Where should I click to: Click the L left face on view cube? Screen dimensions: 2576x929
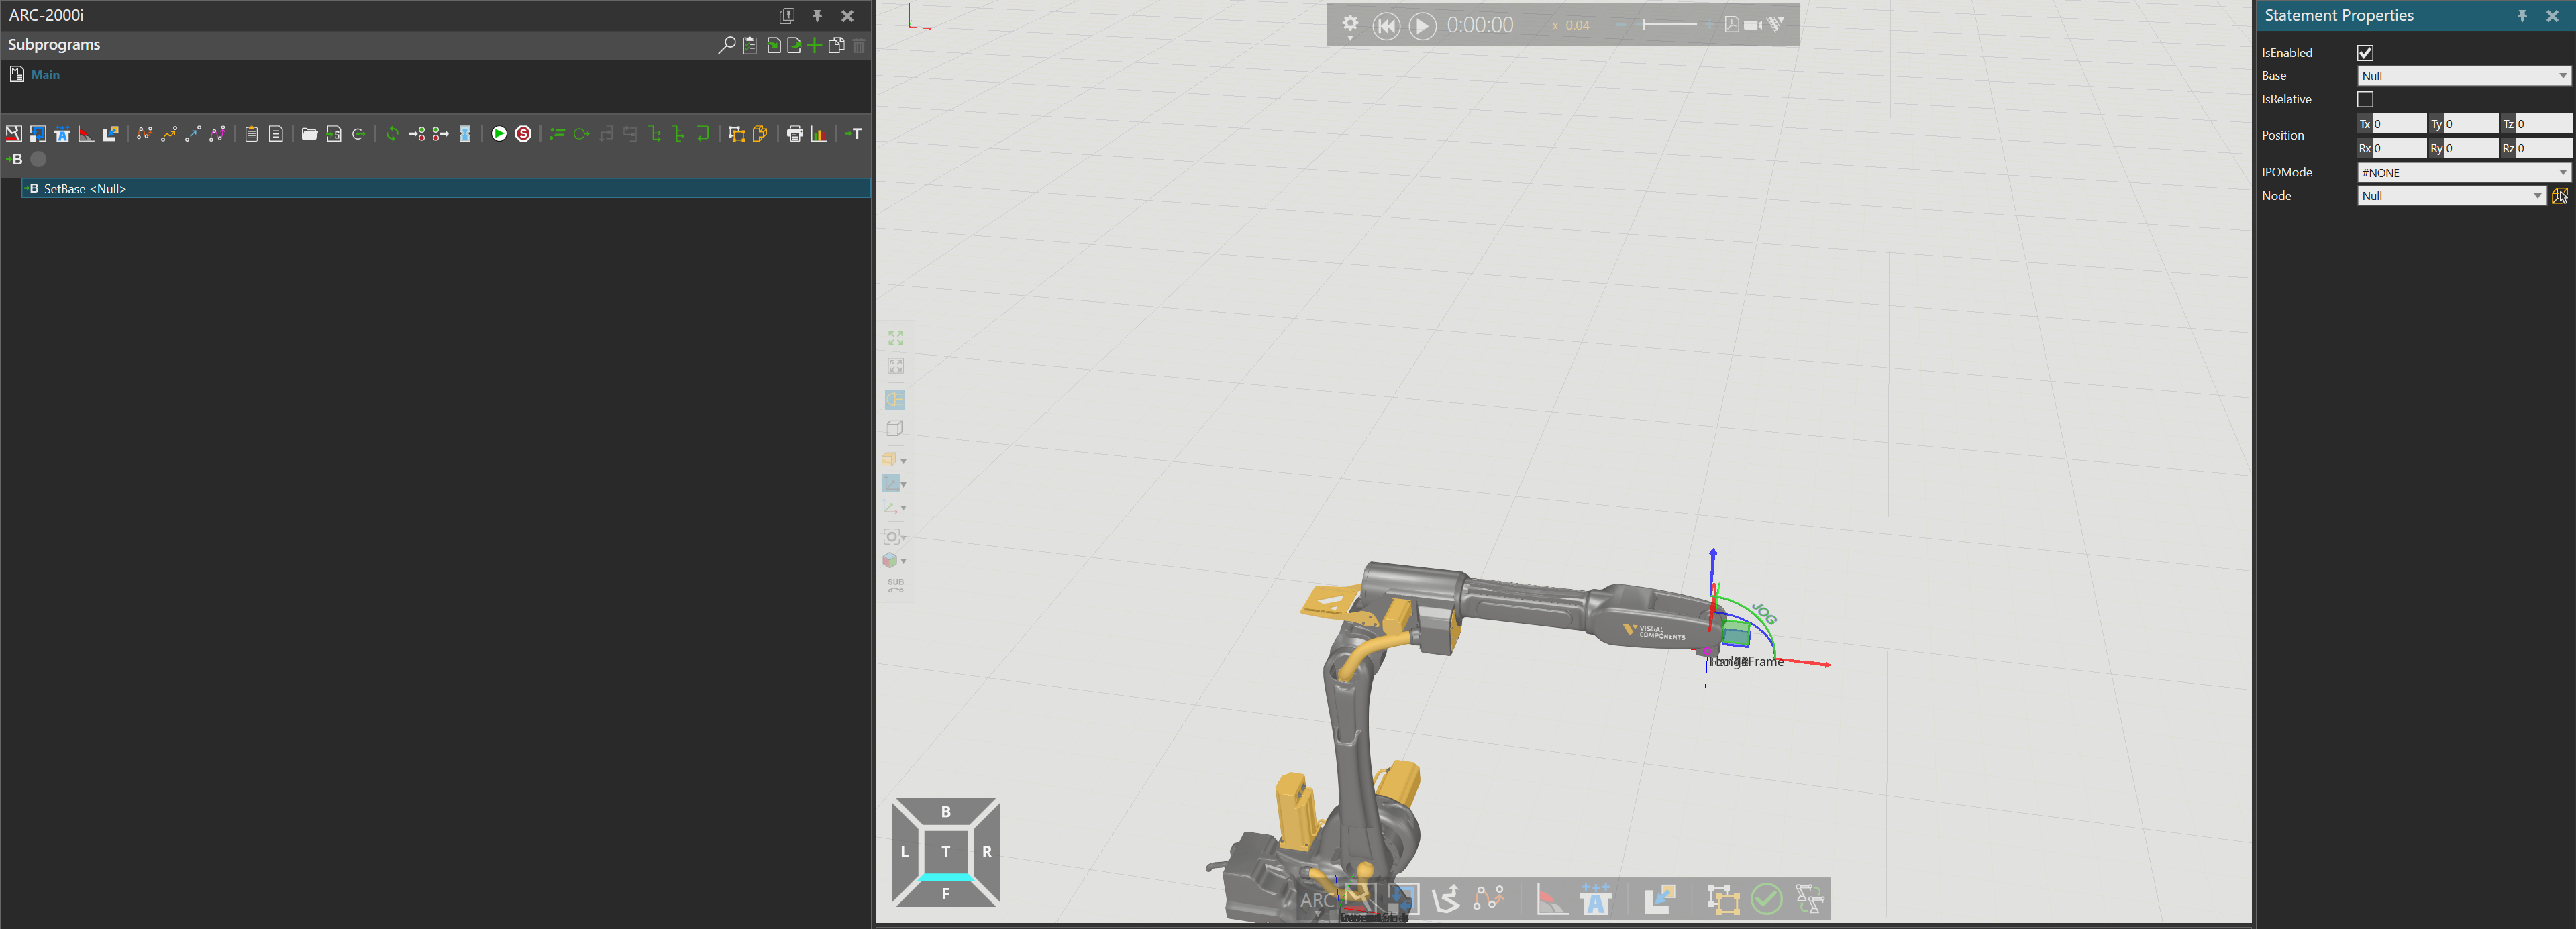click(x=904, y=852)
